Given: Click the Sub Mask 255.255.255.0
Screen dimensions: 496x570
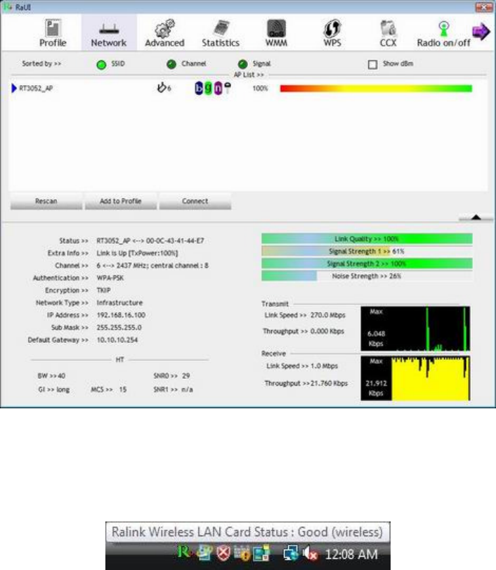Looking at the screenshot, I should tap(119, 328).
